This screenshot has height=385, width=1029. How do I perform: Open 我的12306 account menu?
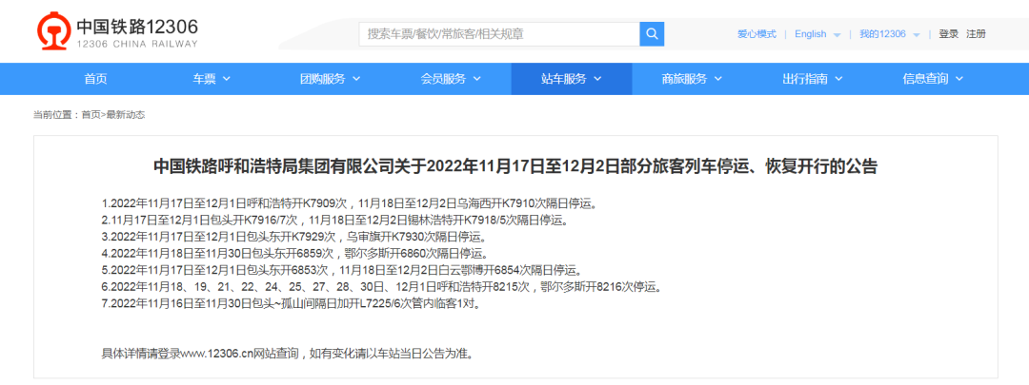point(882,34)
